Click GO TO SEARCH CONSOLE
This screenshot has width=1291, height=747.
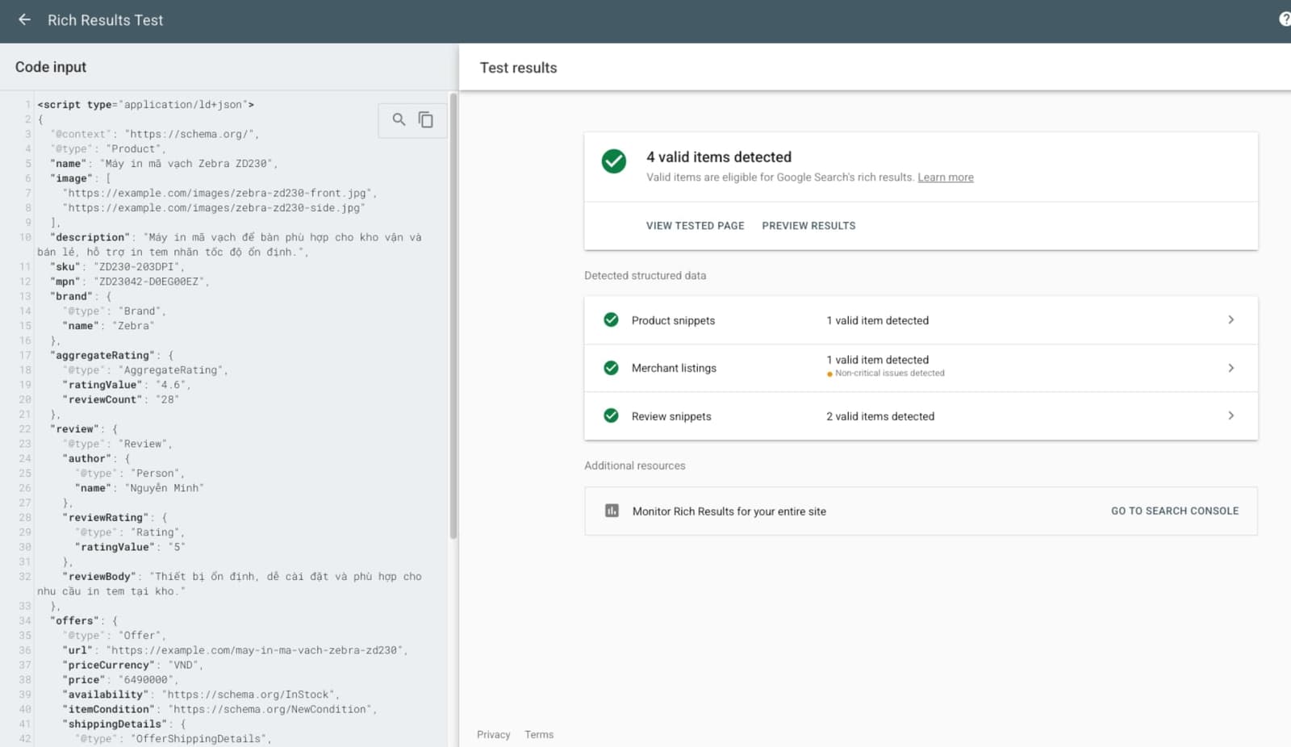coord(1175,511)
